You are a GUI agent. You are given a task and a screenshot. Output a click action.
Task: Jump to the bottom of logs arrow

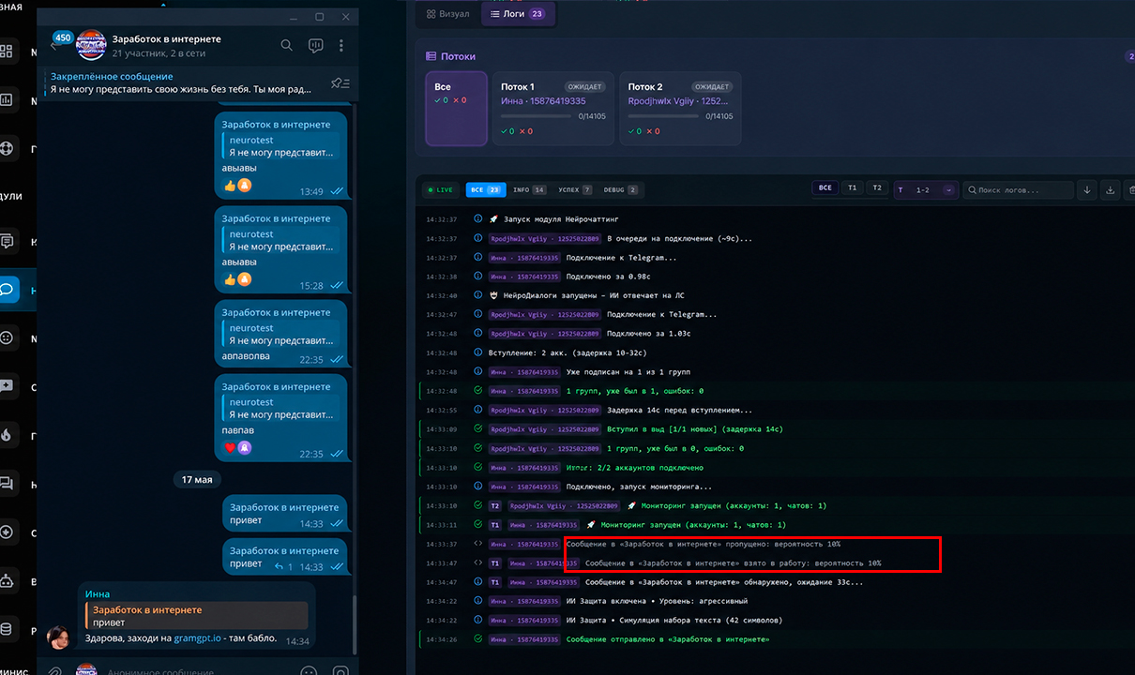pos(1087,189)
